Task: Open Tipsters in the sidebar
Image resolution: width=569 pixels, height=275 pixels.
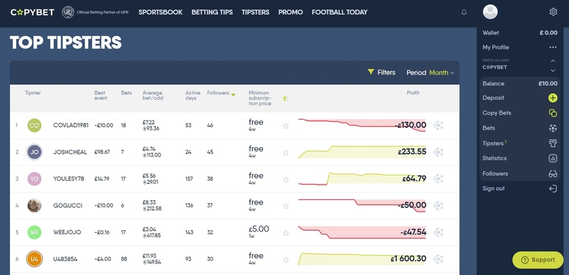Action: (x=493, y=143)
